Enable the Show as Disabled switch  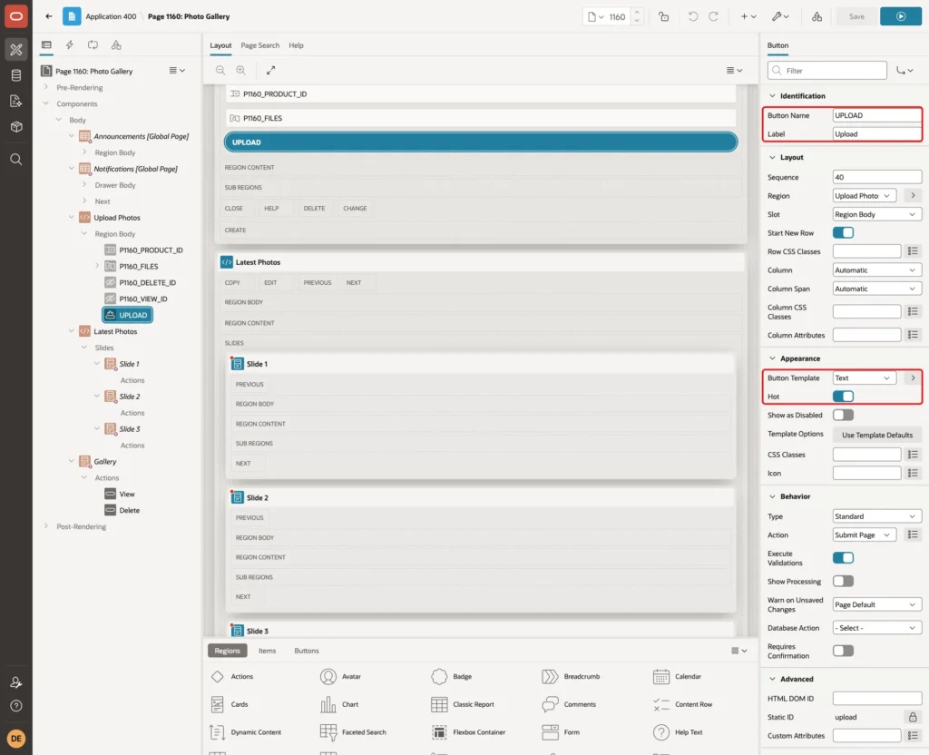click(843, 415)
